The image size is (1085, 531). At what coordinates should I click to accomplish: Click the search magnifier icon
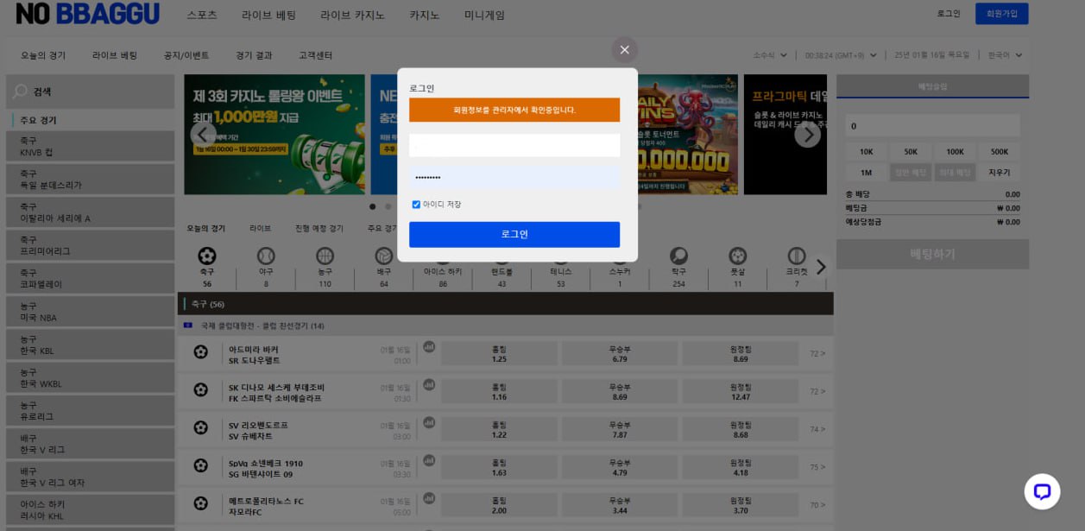click(x=21, y=92)
